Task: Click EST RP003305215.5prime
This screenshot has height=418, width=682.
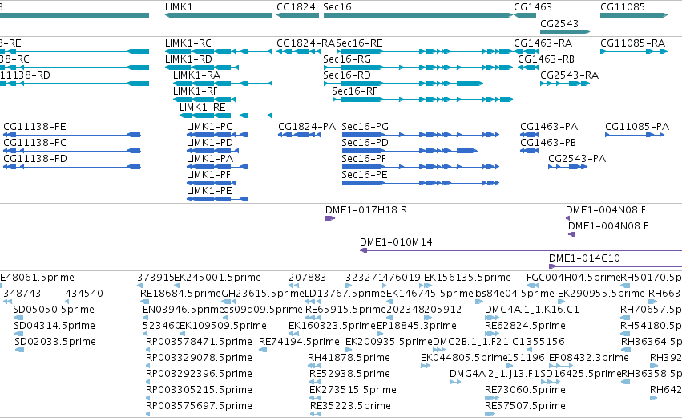Action: (x=147, y=399)
